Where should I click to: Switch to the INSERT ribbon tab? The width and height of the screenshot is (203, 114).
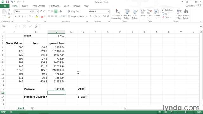25,6
